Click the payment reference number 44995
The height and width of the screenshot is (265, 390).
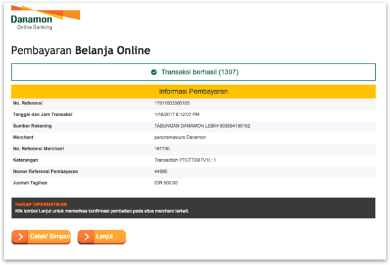(x=161, y=171)
